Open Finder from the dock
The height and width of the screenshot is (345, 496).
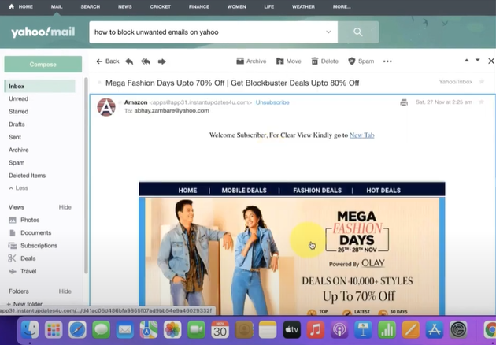point(30,330)
